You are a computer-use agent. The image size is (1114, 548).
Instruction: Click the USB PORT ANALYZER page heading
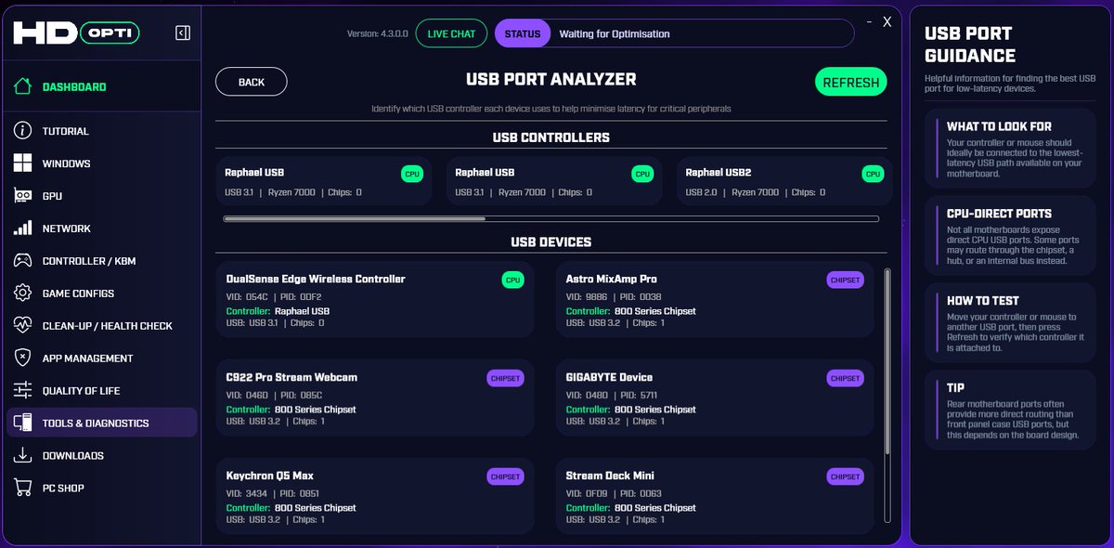pyautogui.click(x=551, y=80)
